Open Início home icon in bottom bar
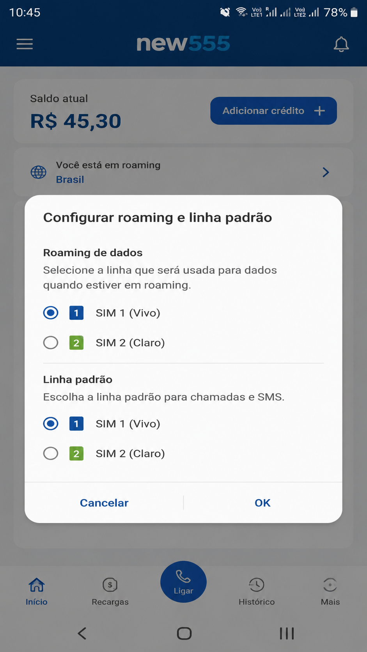 point(37,585)
